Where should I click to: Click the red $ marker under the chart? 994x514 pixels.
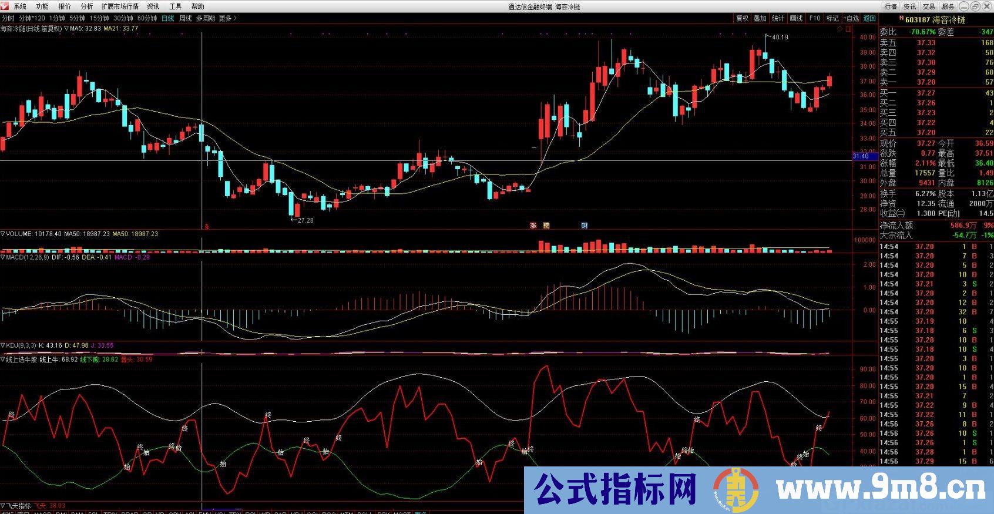[206, 226]
